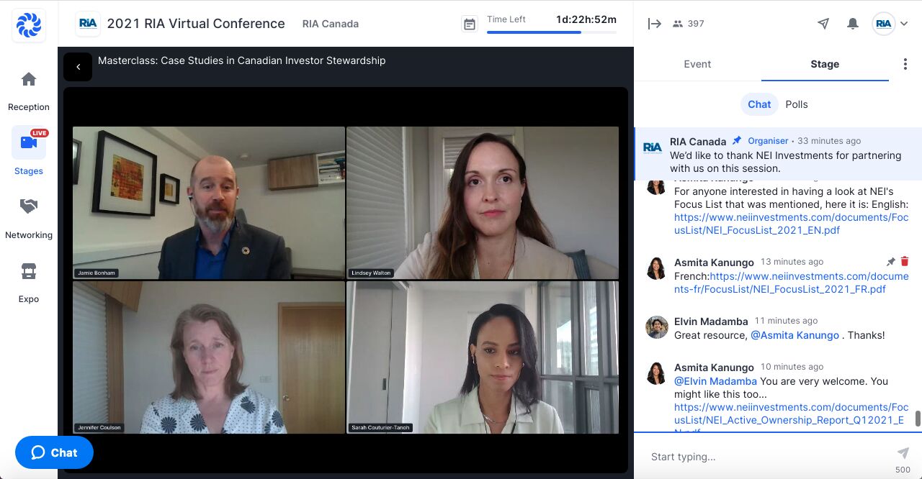Click the Masterclass session title text
This screenshot has width=922, height=479.
pos(242,60)
